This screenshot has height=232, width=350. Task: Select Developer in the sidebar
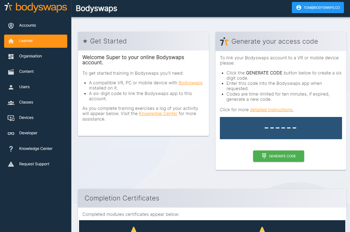(x=36, y=133)
